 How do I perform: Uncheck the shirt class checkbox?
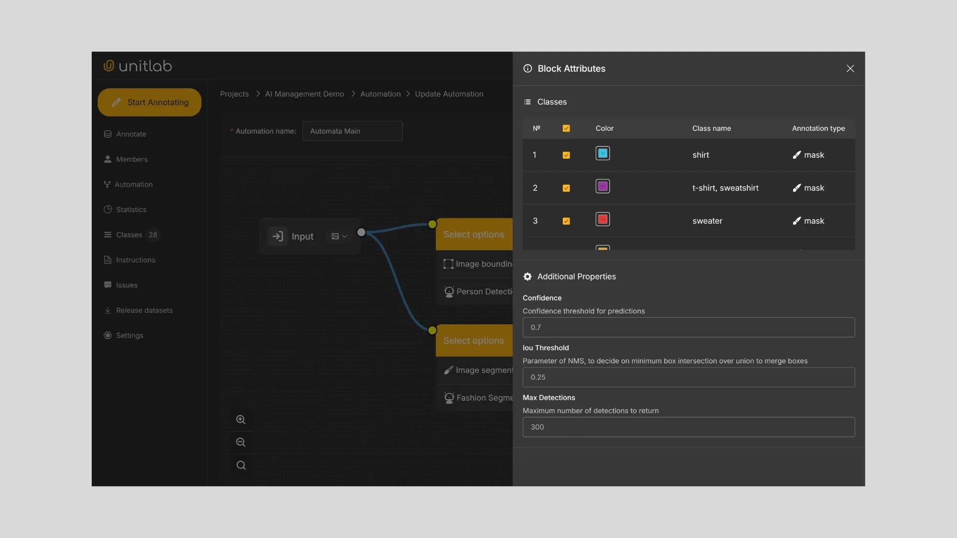566,155
